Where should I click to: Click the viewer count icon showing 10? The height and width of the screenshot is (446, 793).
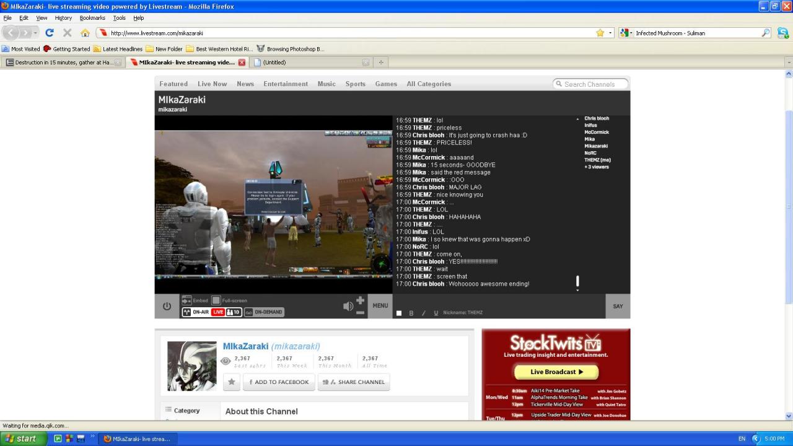coord(234,312)
